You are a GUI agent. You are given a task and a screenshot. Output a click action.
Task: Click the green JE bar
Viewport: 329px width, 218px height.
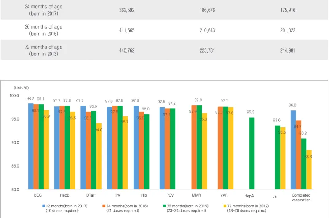click(277, 158)
